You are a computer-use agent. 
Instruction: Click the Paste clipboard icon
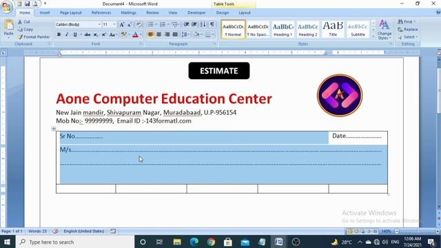[x=9, y=25]
